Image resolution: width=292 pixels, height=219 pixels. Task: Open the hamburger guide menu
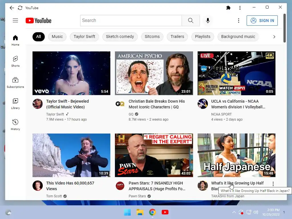(x=15, y=21)
